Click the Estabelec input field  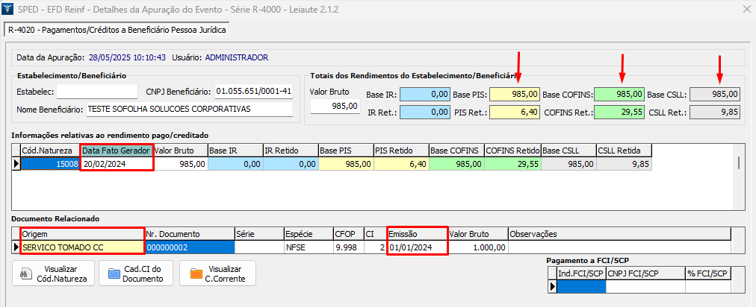coord(97,92)
